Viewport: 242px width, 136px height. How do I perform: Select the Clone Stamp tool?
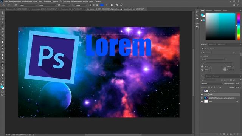click(3, 42)
